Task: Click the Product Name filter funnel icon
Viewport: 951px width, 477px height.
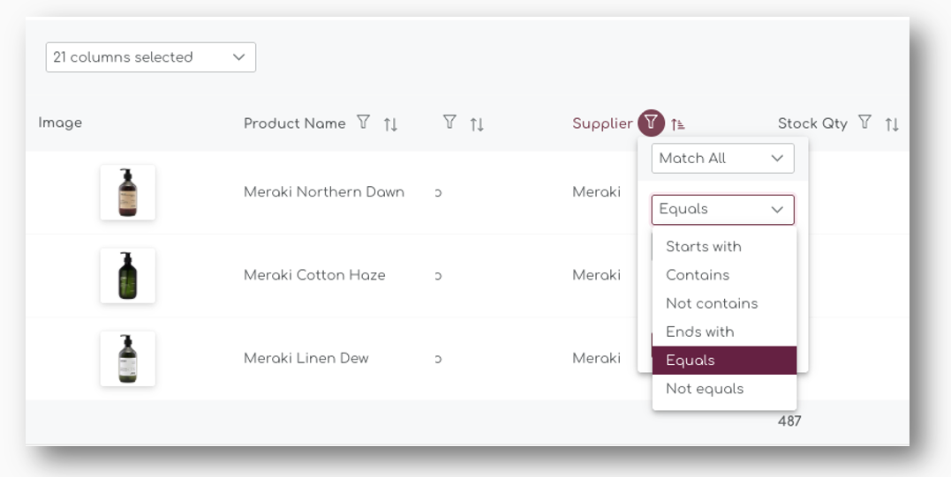Action: pyautogui.click(x=363, y=123)
